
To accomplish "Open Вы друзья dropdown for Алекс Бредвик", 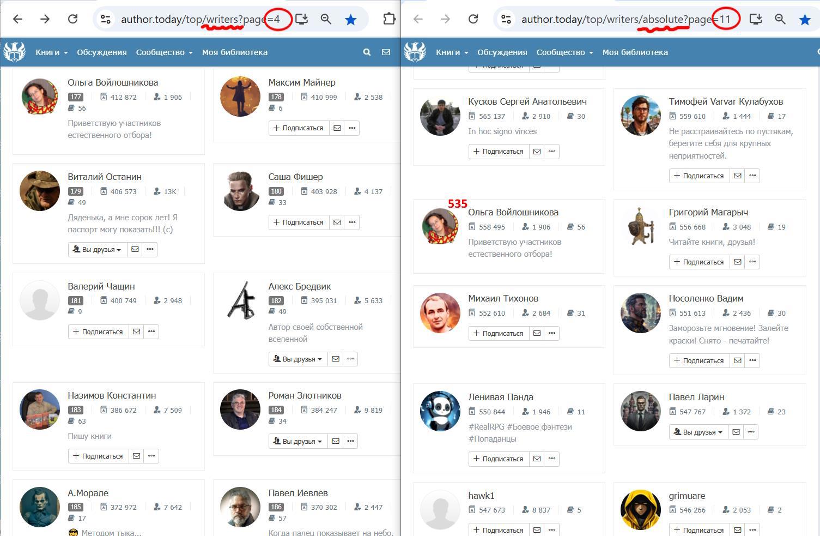I will coord(299,359).
